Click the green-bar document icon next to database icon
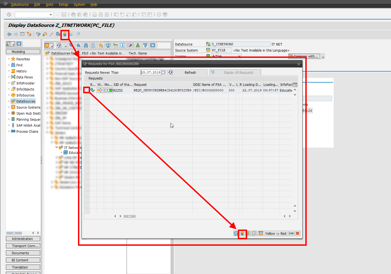The width and height of the screenshot is (391, 274). pyautogui.click(x=248, y=233)
